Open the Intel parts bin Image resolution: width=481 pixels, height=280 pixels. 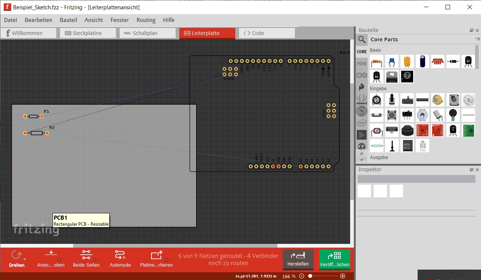pyautogui.click(x=362, y=122)
